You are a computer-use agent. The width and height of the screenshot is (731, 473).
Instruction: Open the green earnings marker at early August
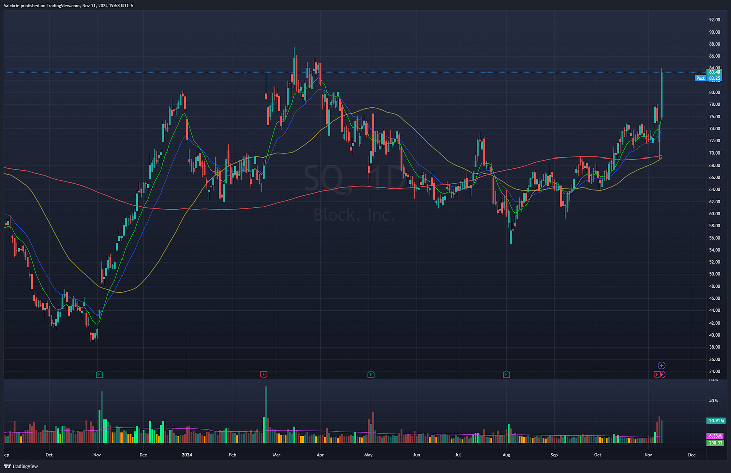(x=506, y=374)
